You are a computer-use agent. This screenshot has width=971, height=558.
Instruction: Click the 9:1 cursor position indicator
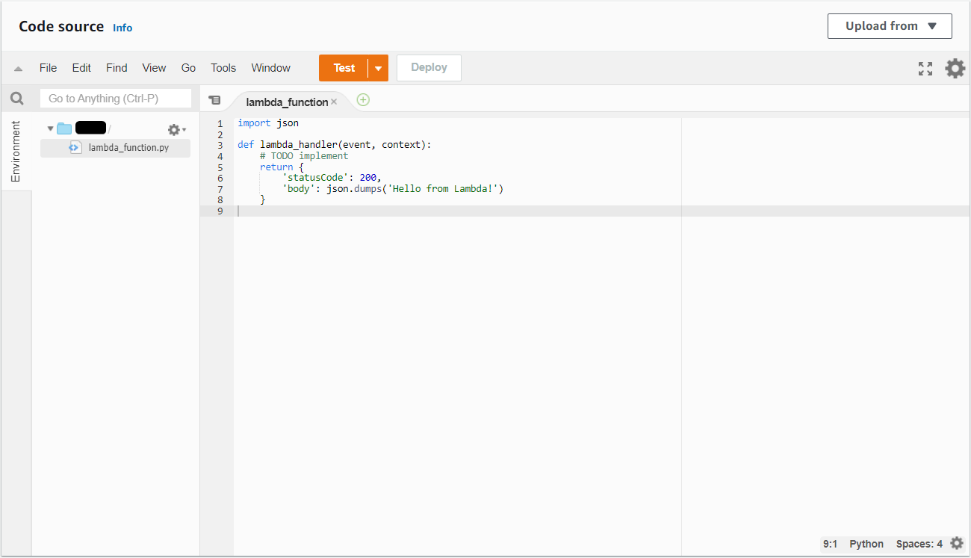(831, 544)
